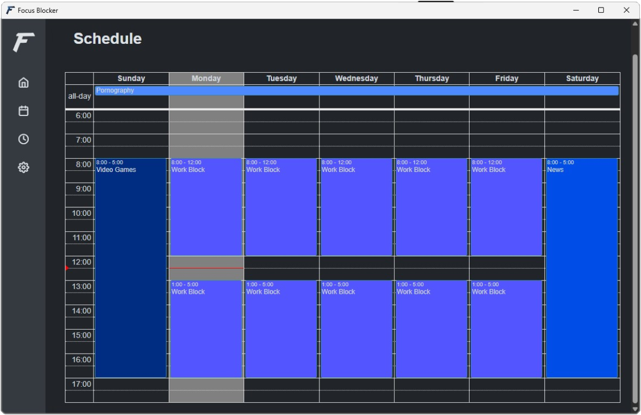641x415 pixels.
Task: Open the clock timer icon in sidebar
Action: [24, 139]
